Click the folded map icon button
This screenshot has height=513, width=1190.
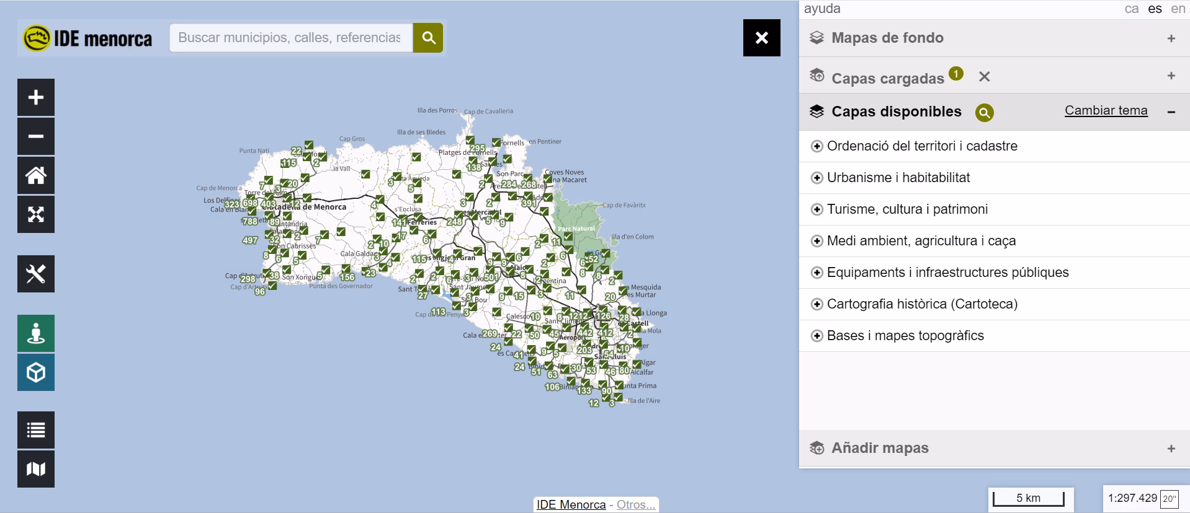[36, 469]
